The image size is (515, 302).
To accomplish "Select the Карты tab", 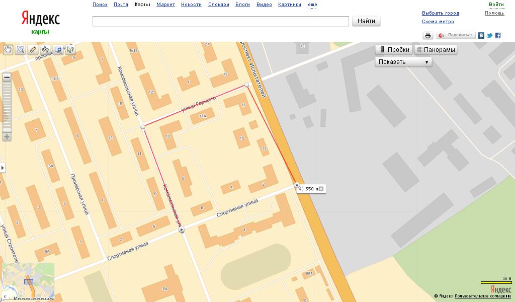I will (x=142, y=5).
